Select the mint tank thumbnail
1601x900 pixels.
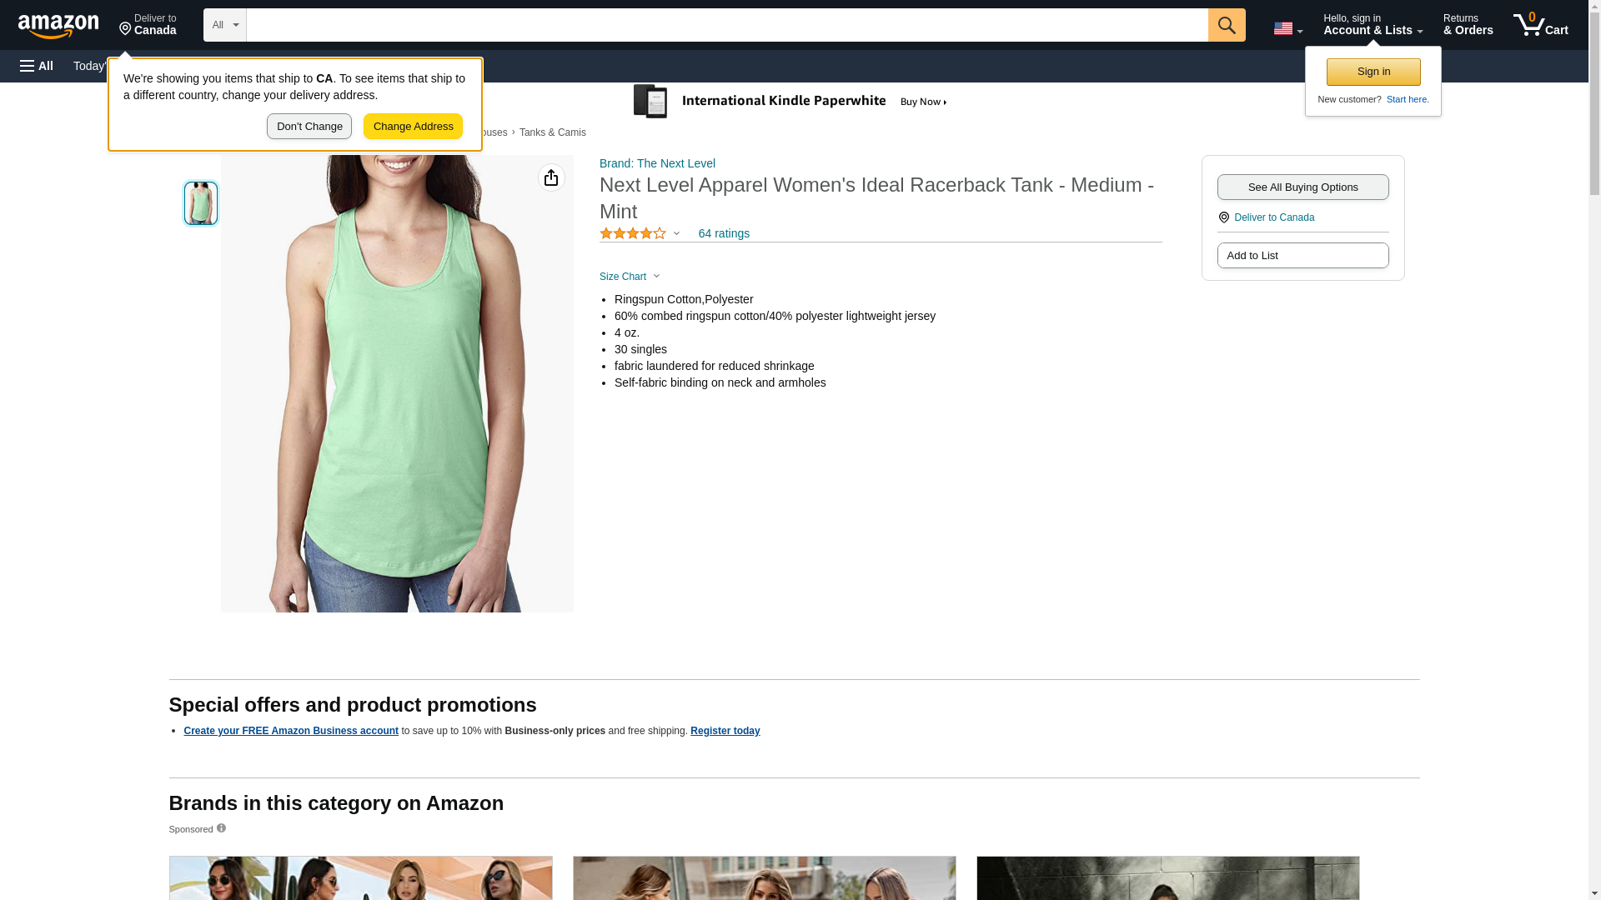(x=201, y=203)
